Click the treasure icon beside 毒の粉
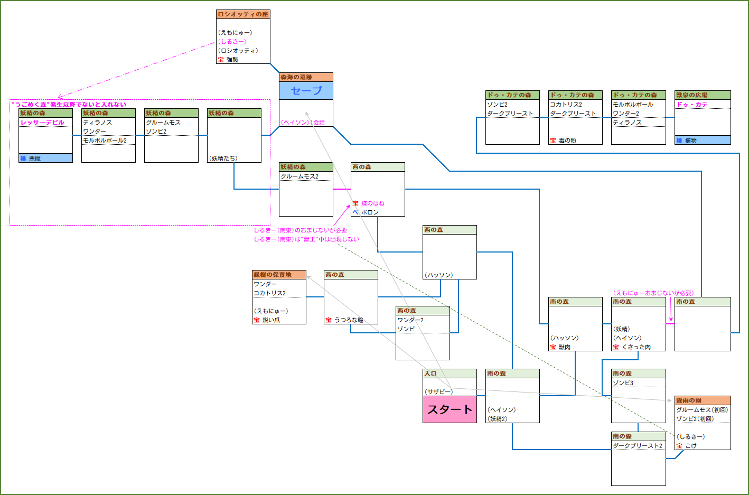 pyautogui.click(x=553, y=141)
